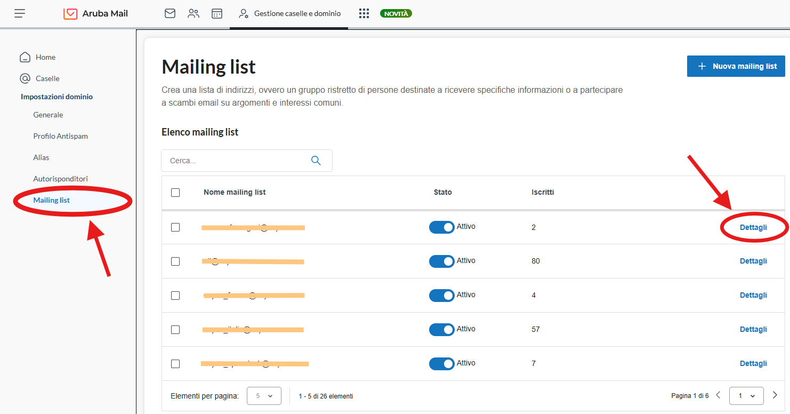Open the page number dropdown
Image resolution: width=790 pixels, height=414 pixels.
click(x=746, y=396)
